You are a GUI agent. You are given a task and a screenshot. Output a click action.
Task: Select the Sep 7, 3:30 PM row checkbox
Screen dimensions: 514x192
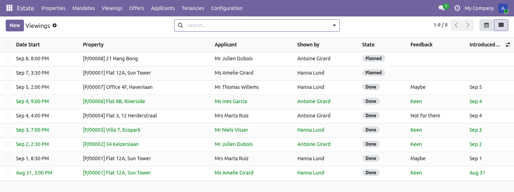click(8, 73)
